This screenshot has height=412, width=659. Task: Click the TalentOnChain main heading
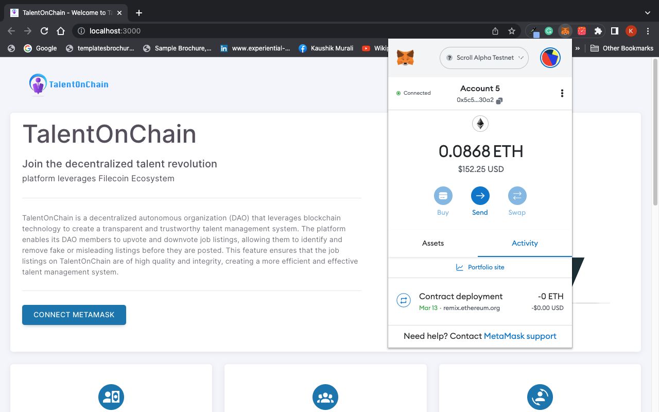109,134
